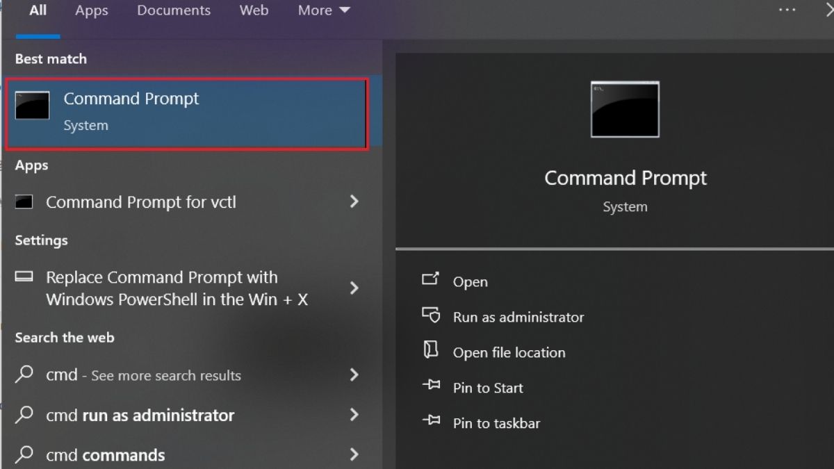
Task: Click the Pin to Start pin icon
Action: click(x=431, y=385)
